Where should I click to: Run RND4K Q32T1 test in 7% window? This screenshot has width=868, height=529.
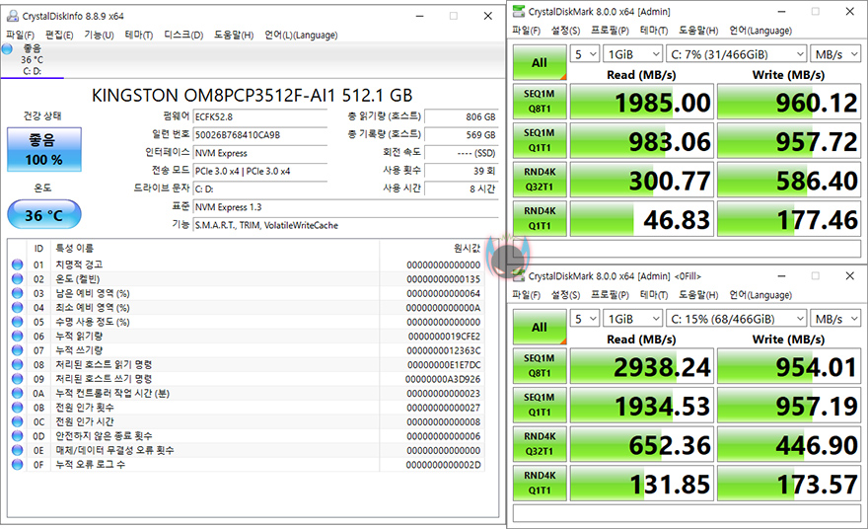click(x=540, y=180)
